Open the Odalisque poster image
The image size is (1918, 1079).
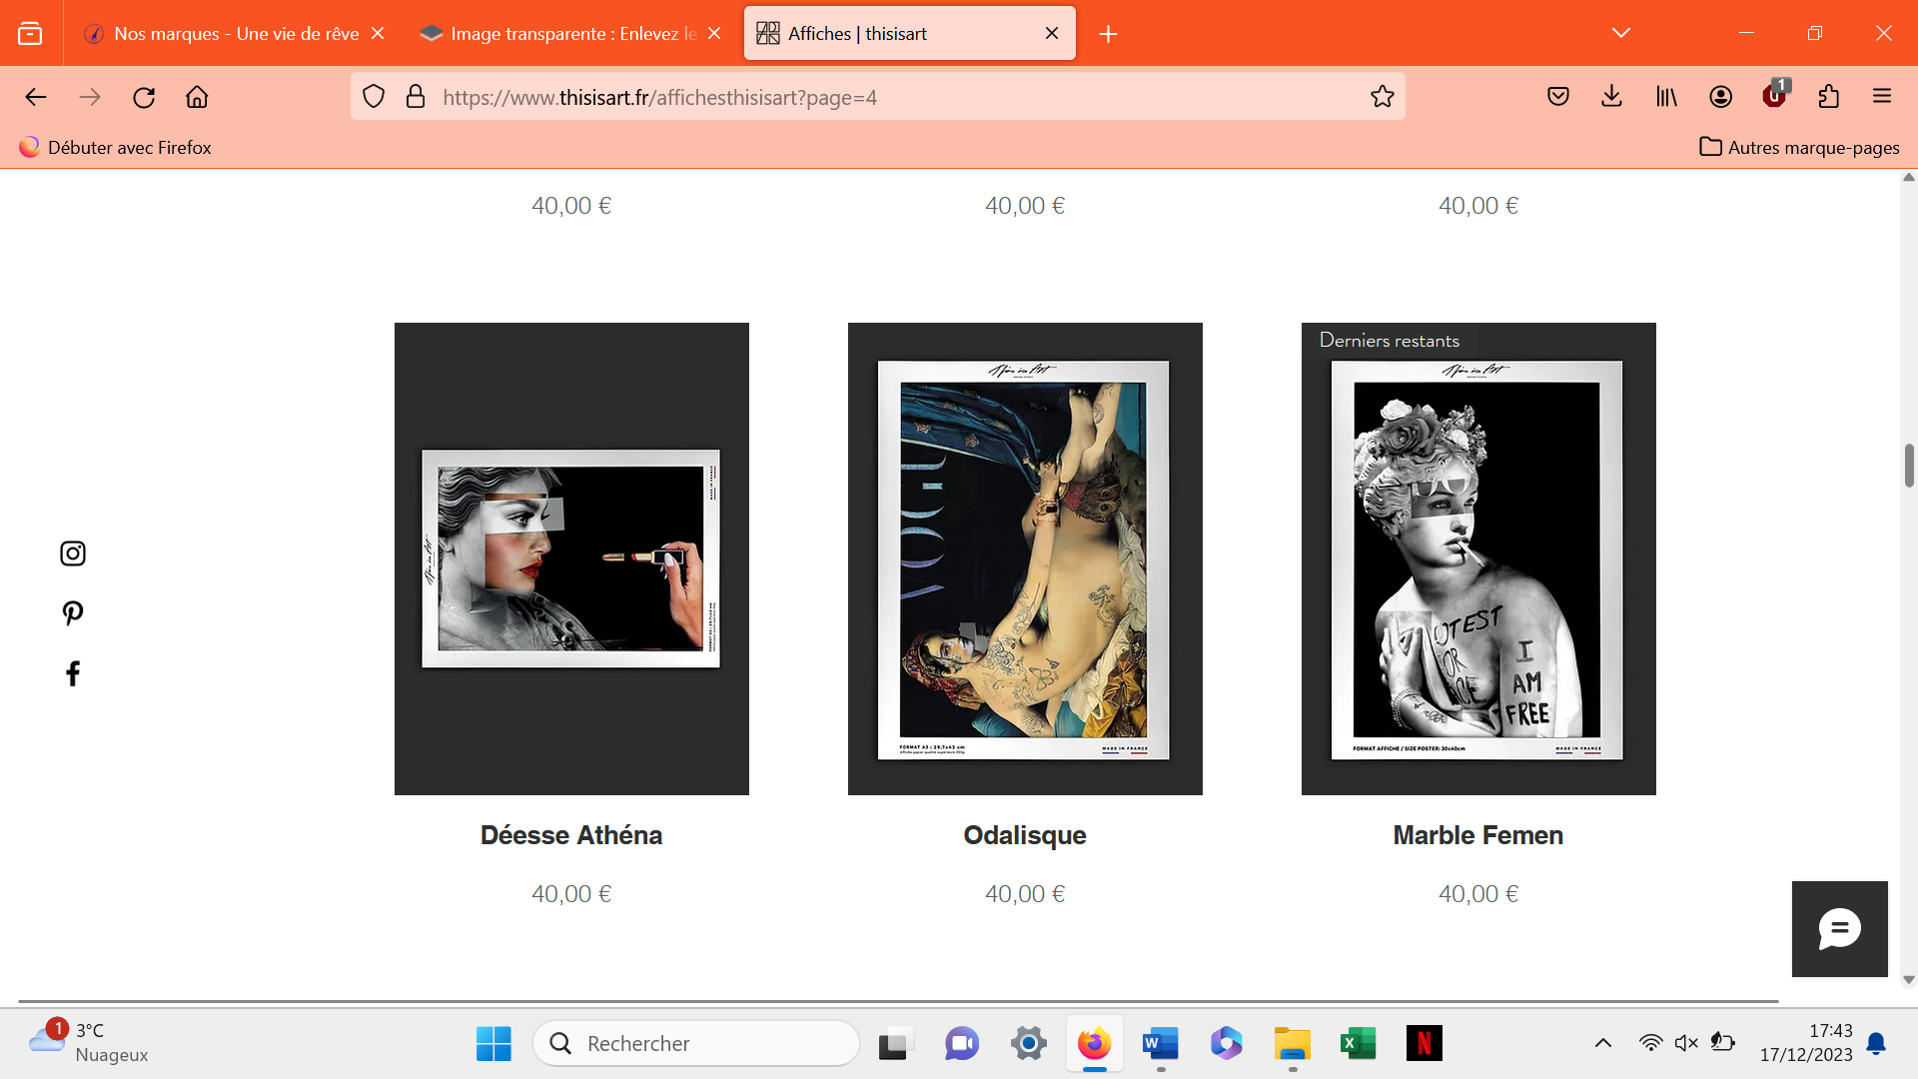point(1025,558)
